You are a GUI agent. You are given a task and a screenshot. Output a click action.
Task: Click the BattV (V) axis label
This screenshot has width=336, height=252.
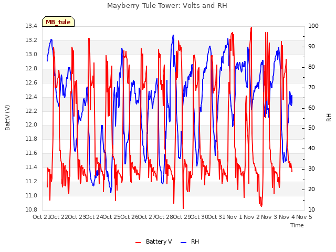tap(7, 118)
